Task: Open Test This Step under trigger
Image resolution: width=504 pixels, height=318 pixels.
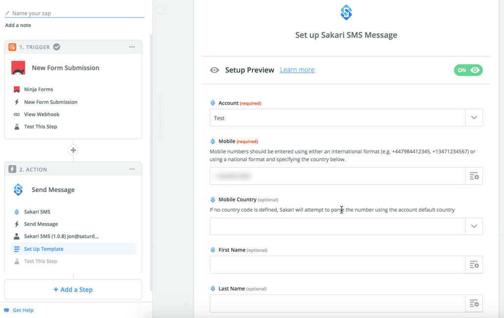Action: click(40, 126)
